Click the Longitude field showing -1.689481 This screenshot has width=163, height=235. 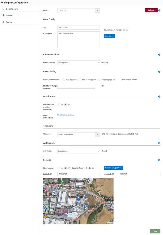[x=139, y=174]
